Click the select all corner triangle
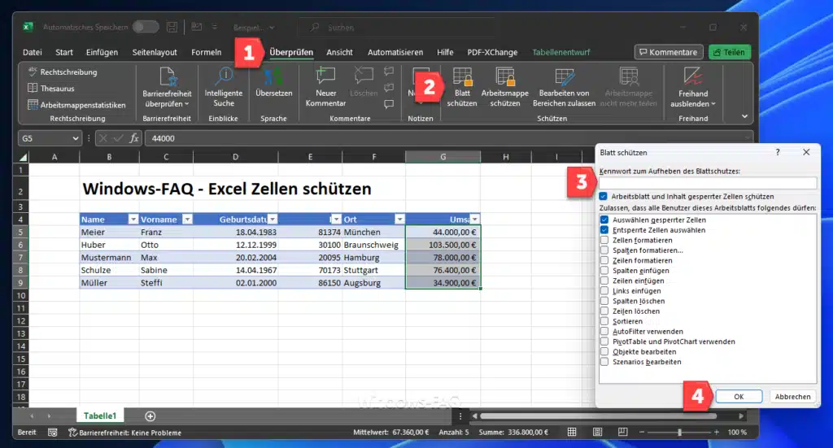The width and height of the screenshot is (833, 448). tap(23, 157)
